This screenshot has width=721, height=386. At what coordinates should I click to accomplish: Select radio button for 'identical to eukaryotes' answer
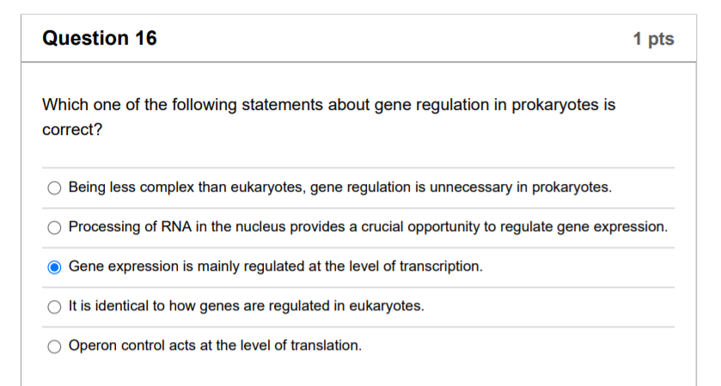[54, 306]
